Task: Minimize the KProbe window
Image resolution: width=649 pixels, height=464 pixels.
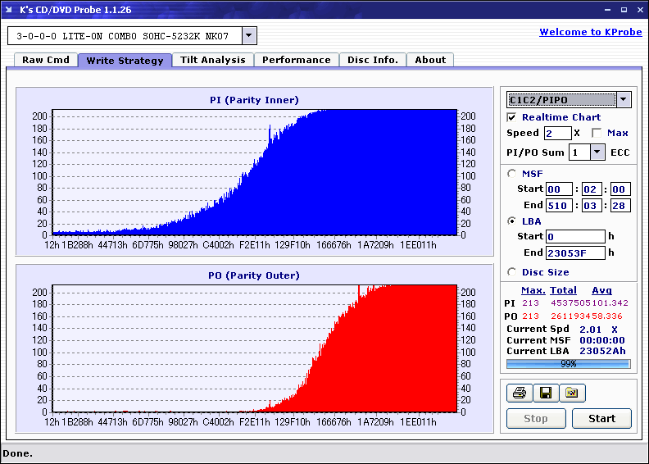Action: click(x=607, y=10)
